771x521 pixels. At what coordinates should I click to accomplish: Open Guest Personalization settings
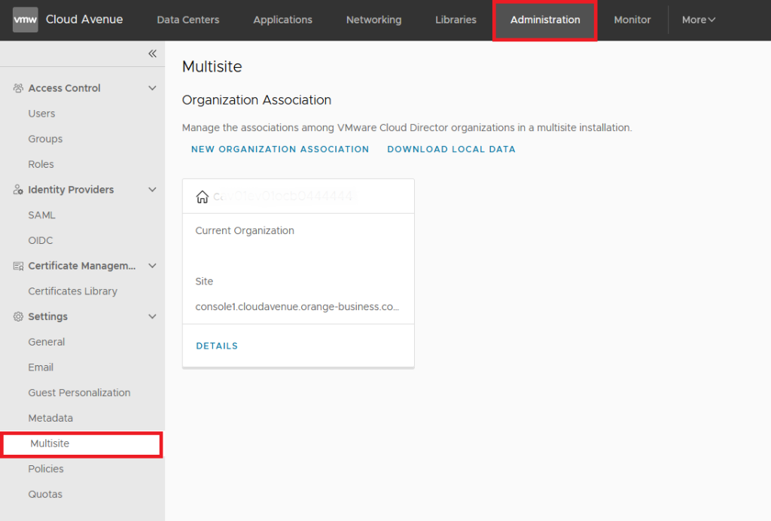tap(79, 393)
